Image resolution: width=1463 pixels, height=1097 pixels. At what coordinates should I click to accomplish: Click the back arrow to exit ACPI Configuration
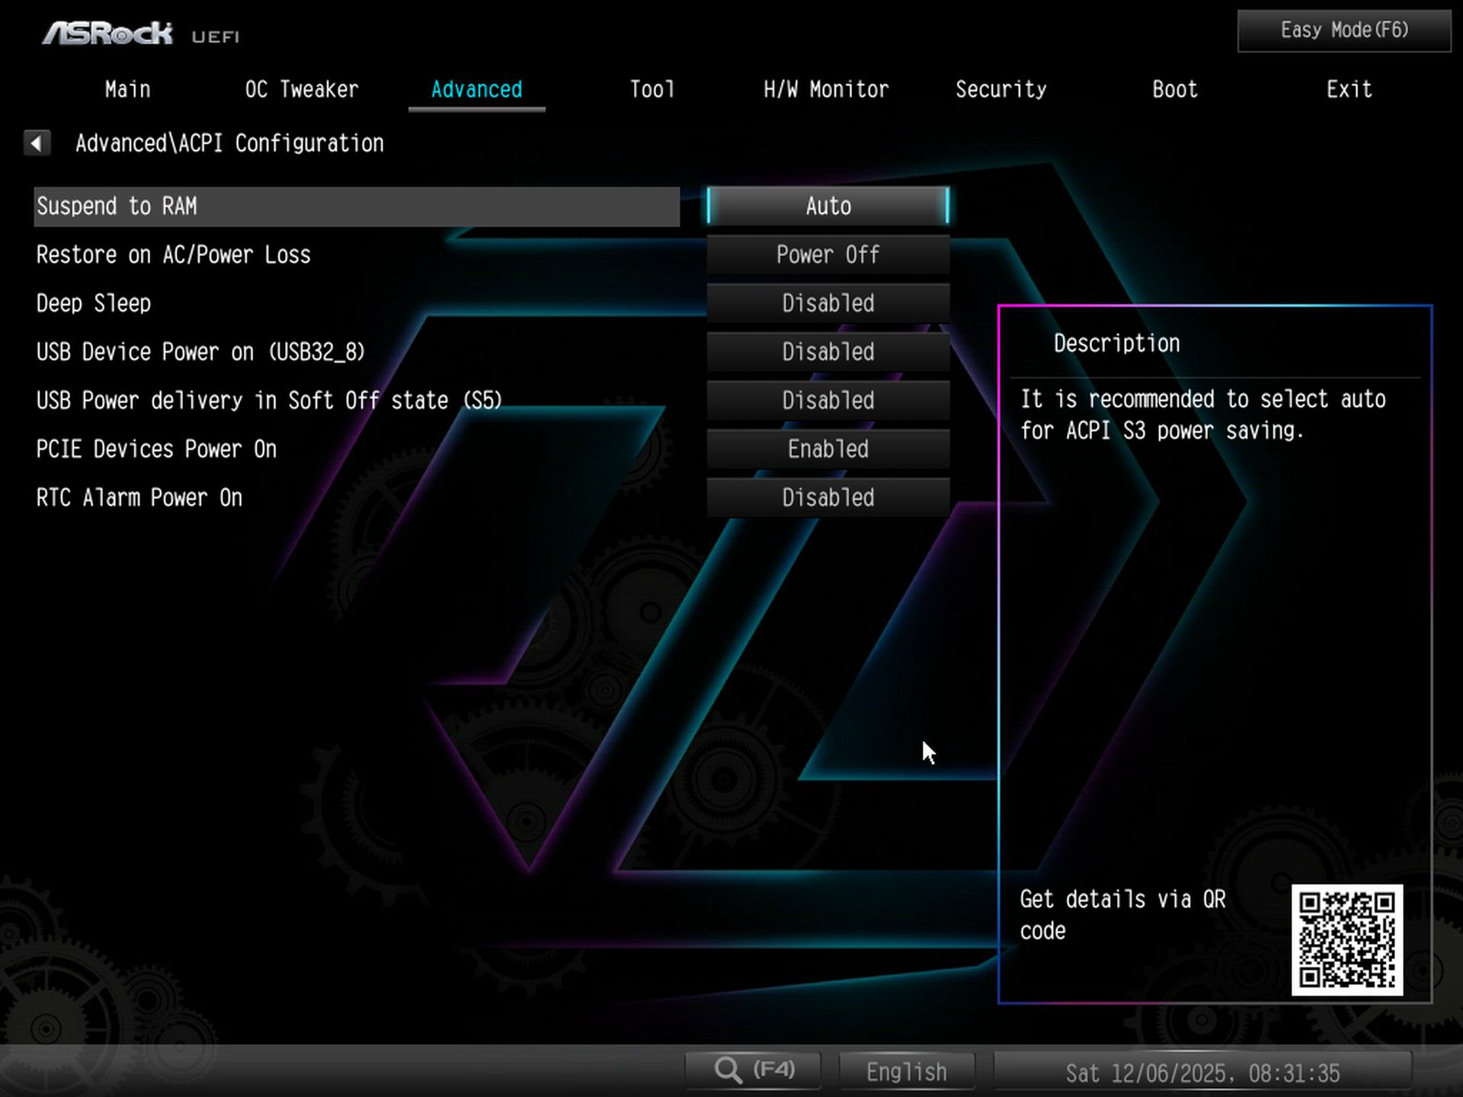click(36, 143)
